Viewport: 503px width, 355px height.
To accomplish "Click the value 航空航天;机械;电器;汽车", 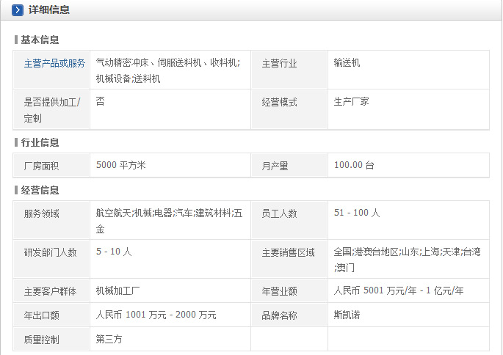I will pos(145,213).
